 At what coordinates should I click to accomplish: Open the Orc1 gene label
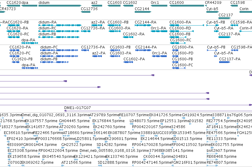[x=155, y=3]
